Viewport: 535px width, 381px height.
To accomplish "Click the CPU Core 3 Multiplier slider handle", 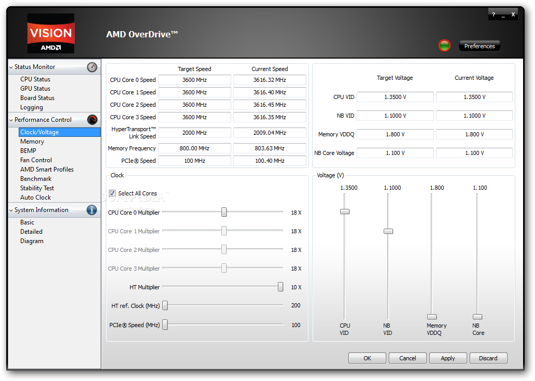I will (224, 268).
